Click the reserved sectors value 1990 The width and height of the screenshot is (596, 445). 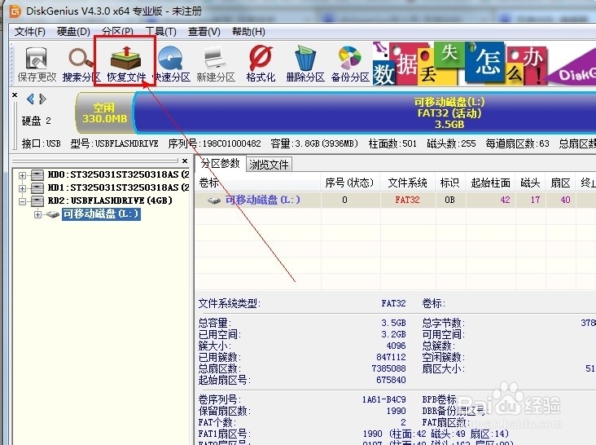[397, 411]
